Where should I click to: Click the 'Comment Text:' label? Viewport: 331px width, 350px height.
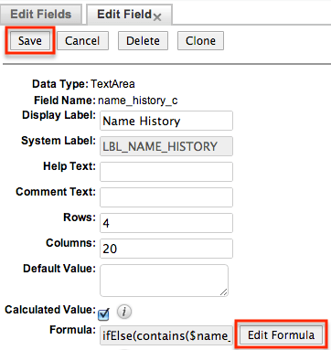coord(56,192)
